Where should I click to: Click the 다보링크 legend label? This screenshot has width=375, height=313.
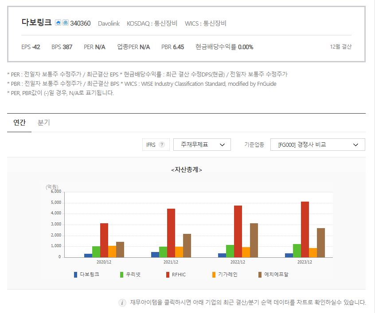click(90, 275)
